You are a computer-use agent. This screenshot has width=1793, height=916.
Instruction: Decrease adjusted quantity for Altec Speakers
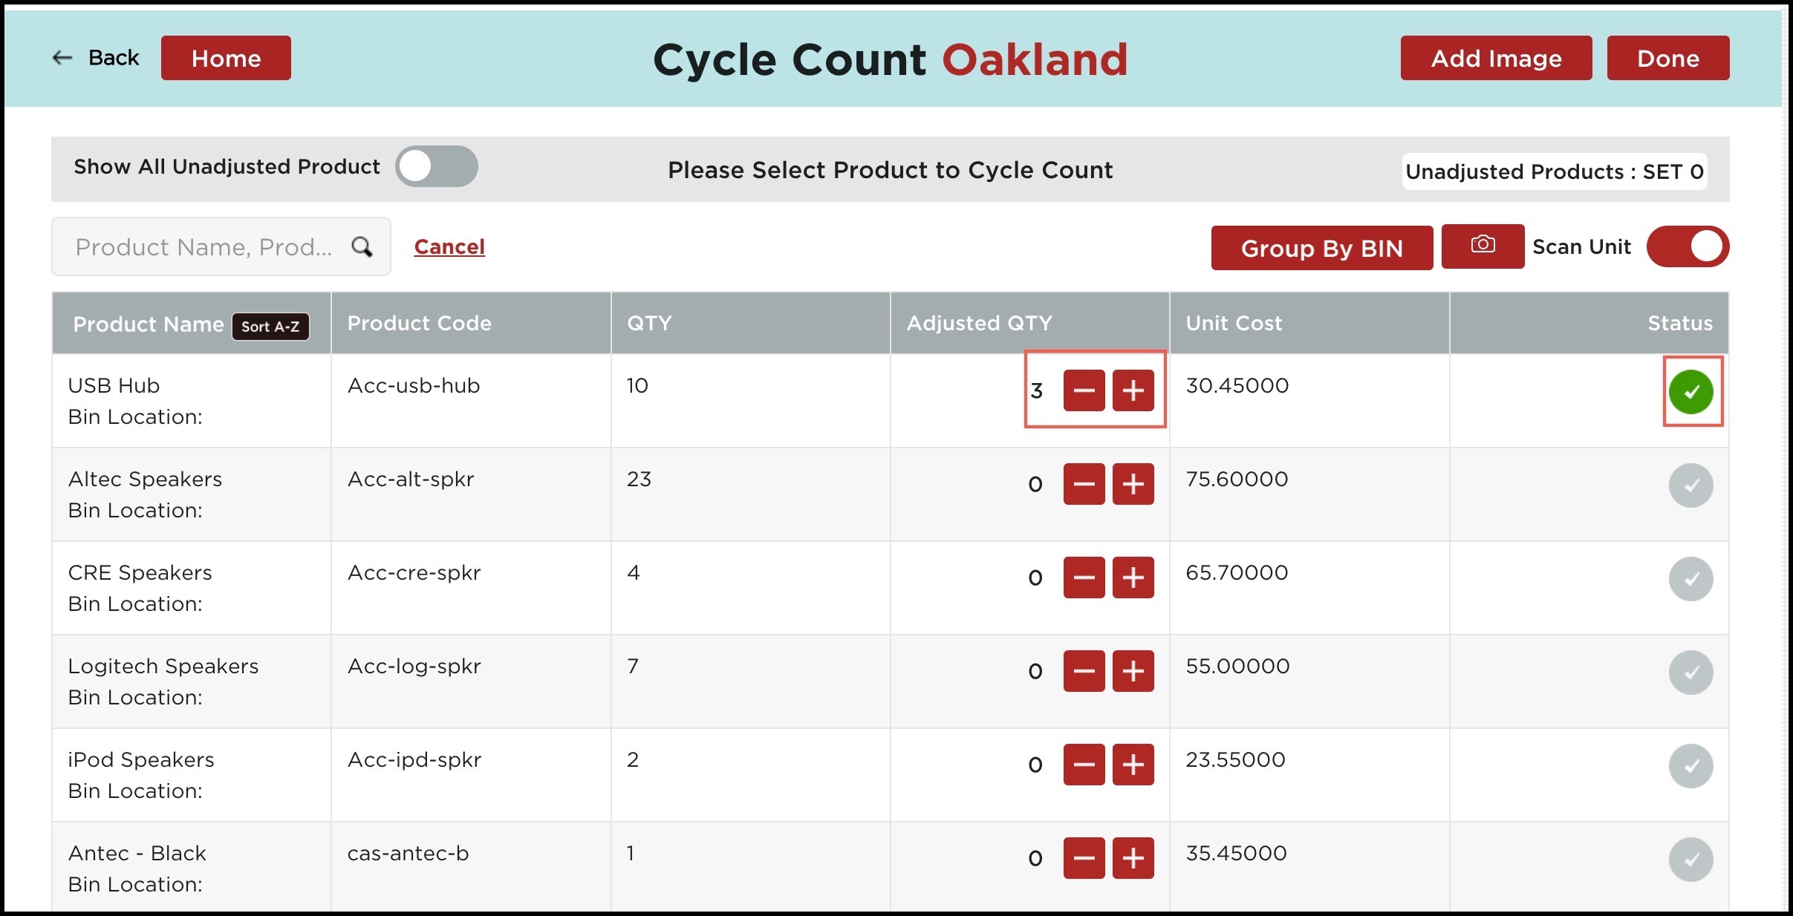pos(1084,484)
